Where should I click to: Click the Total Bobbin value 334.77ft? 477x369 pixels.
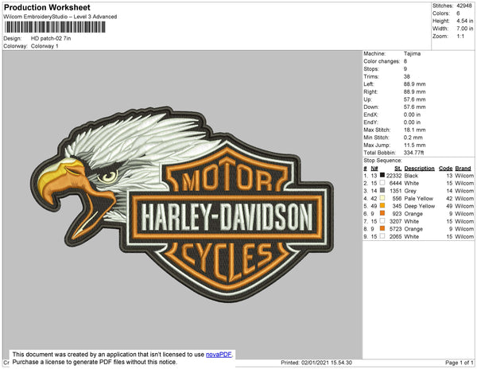point(413,153)
